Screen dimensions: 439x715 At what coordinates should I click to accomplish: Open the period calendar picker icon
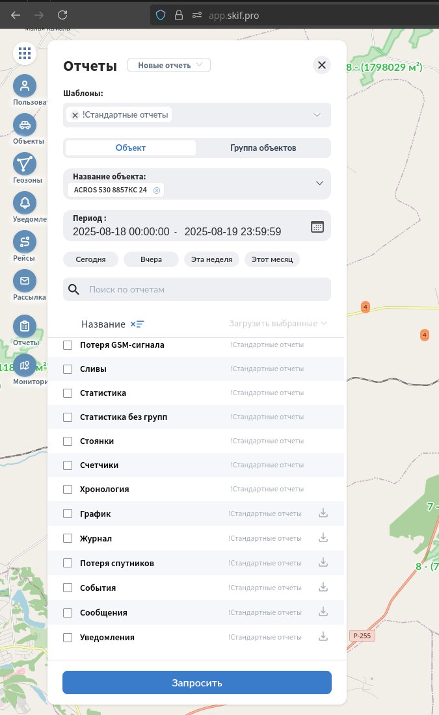pos(317,226)
